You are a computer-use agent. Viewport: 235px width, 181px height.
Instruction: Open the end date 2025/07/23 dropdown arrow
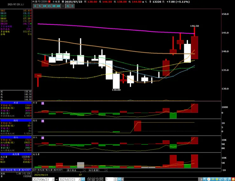[x=79, y=179]
